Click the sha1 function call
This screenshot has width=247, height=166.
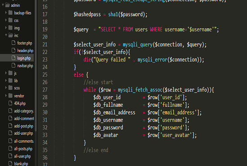coord(113,14)
